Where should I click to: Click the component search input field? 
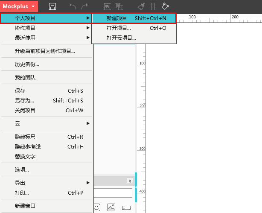pos(113,193)
